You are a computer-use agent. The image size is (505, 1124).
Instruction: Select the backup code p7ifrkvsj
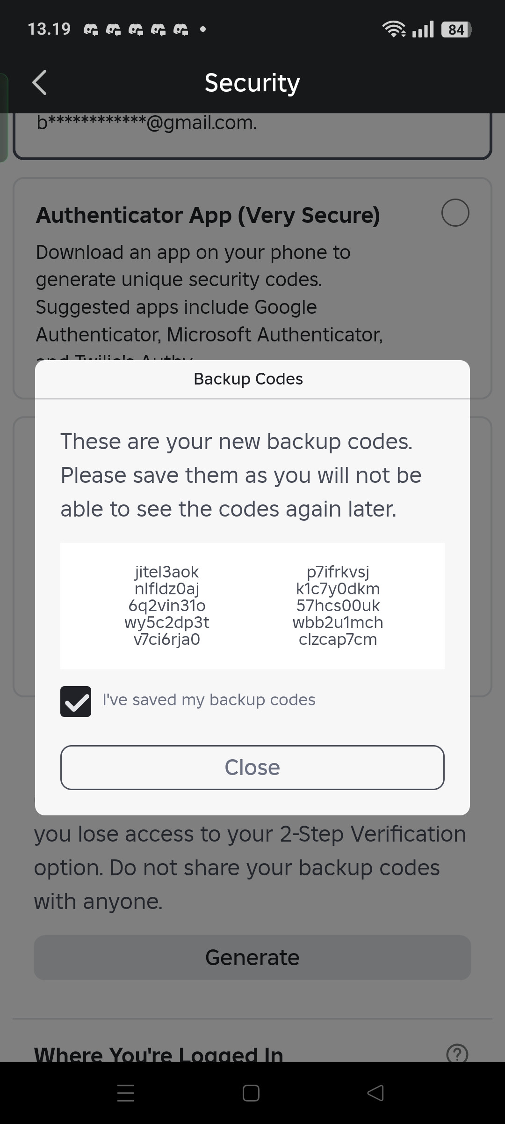pyautogui.click(x=338, y=572)
